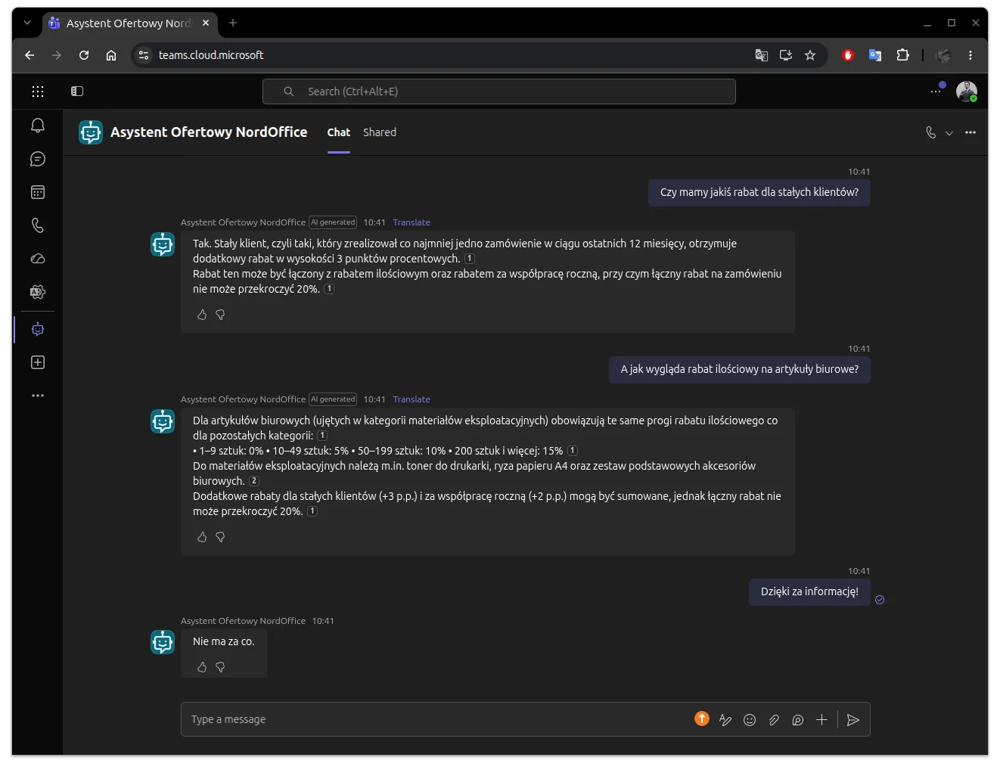Open OneDrive cloud icon in sidebar
Viewport: 1000px width, 779px height.
coord(38,259)
